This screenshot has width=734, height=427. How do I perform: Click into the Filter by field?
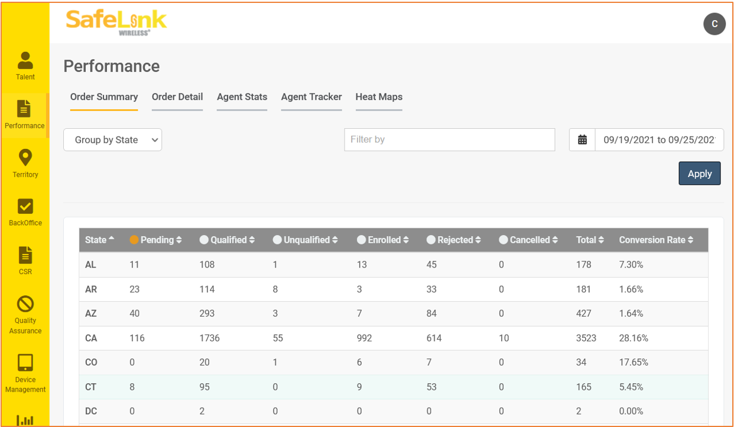pos(450,139)
